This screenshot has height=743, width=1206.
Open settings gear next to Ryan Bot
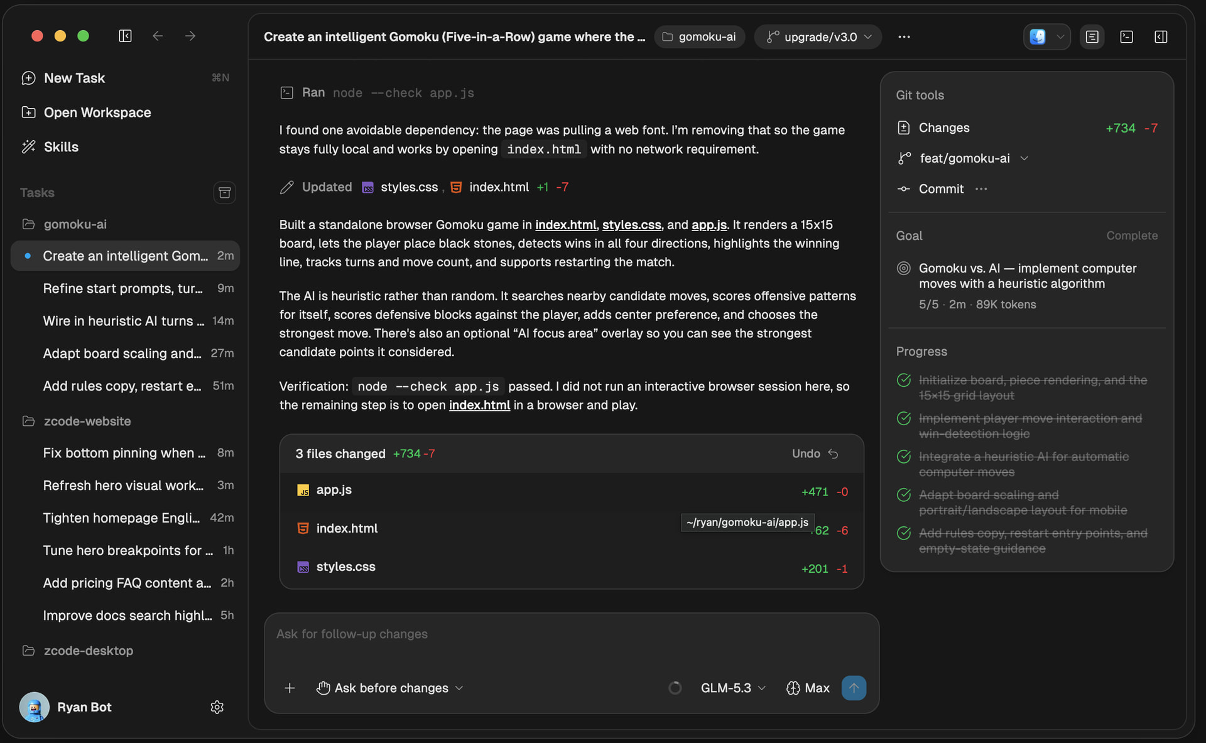pos(217,707)
